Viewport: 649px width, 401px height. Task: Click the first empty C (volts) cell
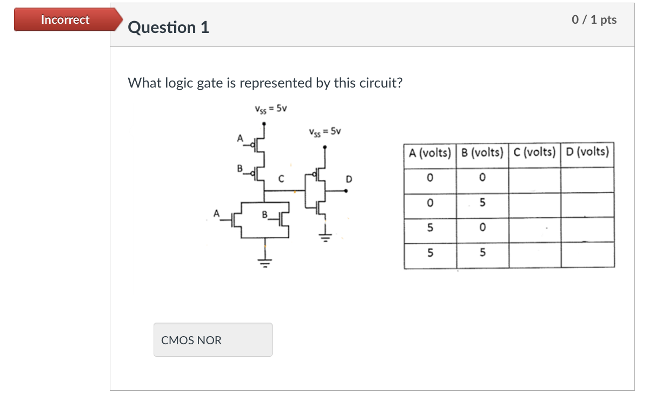[x=534, y=178]
